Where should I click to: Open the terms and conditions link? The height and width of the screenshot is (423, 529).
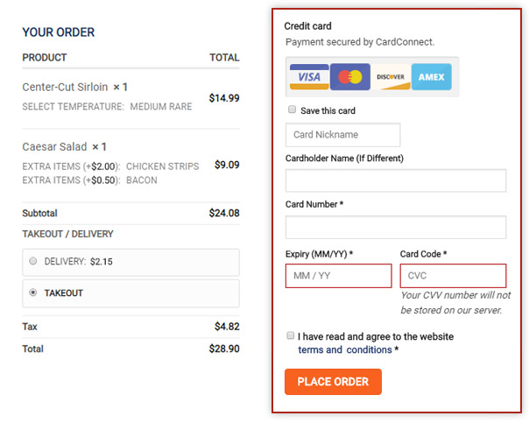click(344, 349)
